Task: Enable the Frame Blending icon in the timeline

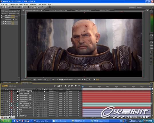Action: click(x=69, y=86)
